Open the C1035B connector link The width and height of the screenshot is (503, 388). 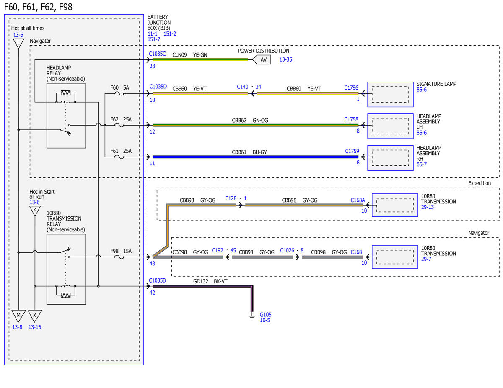point(158,280)
